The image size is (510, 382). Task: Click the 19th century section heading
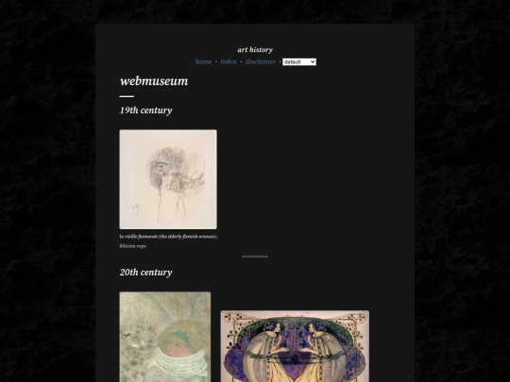pyautogui.click(x=146, y=110)
